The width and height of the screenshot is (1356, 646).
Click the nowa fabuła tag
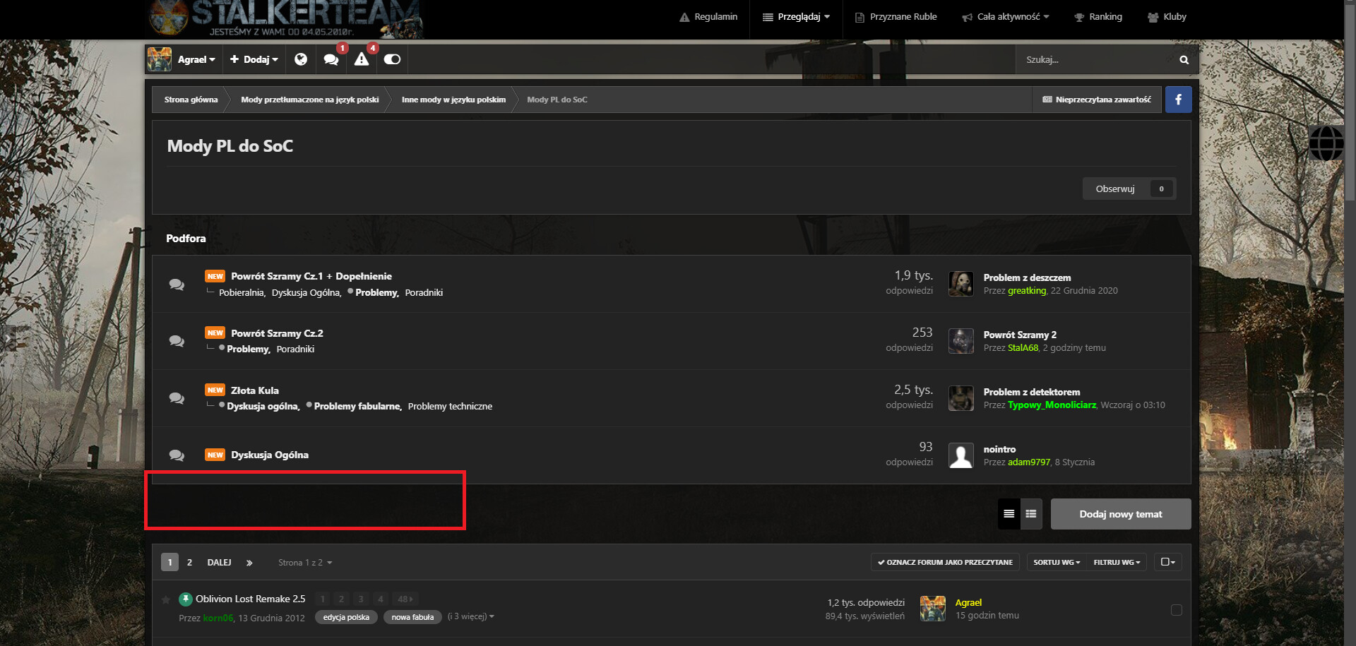click(412, 617)
